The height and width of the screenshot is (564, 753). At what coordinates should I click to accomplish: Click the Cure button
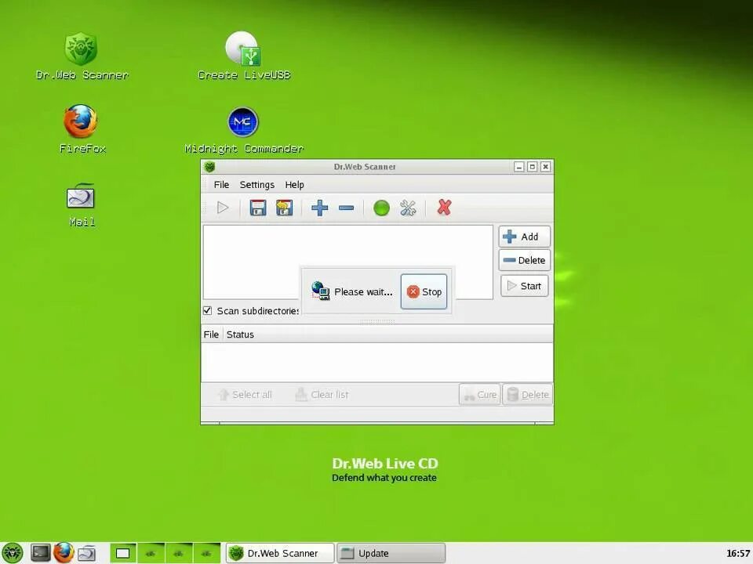[480, 395]
